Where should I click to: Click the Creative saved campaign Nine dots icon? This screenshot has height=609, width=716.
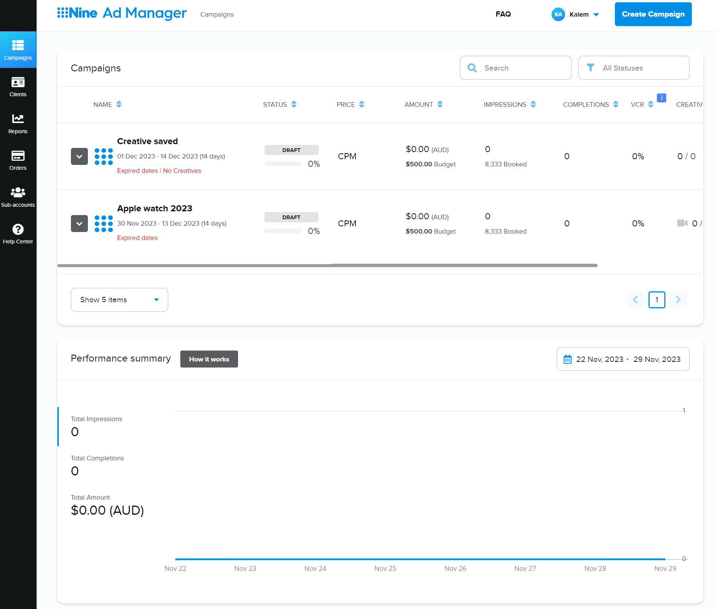click(x=104, y=156)
